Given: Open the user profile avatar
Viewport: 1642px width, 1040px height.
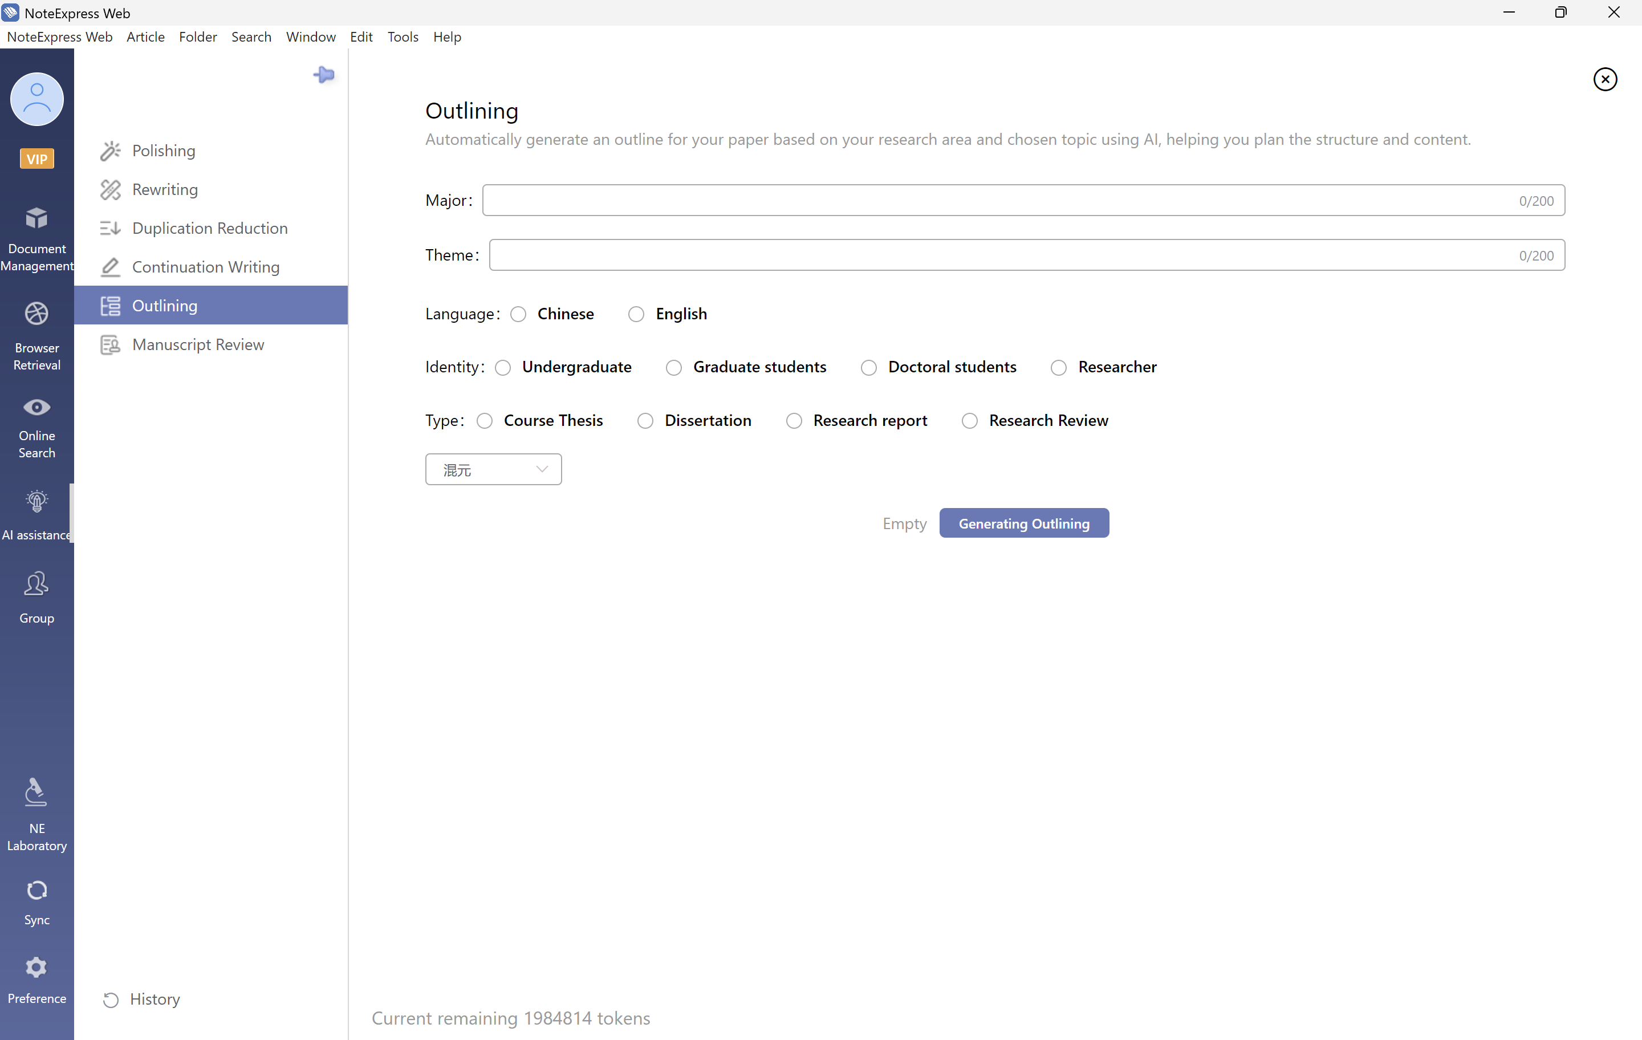Looking at the screenshot, I should pos(37,100).
